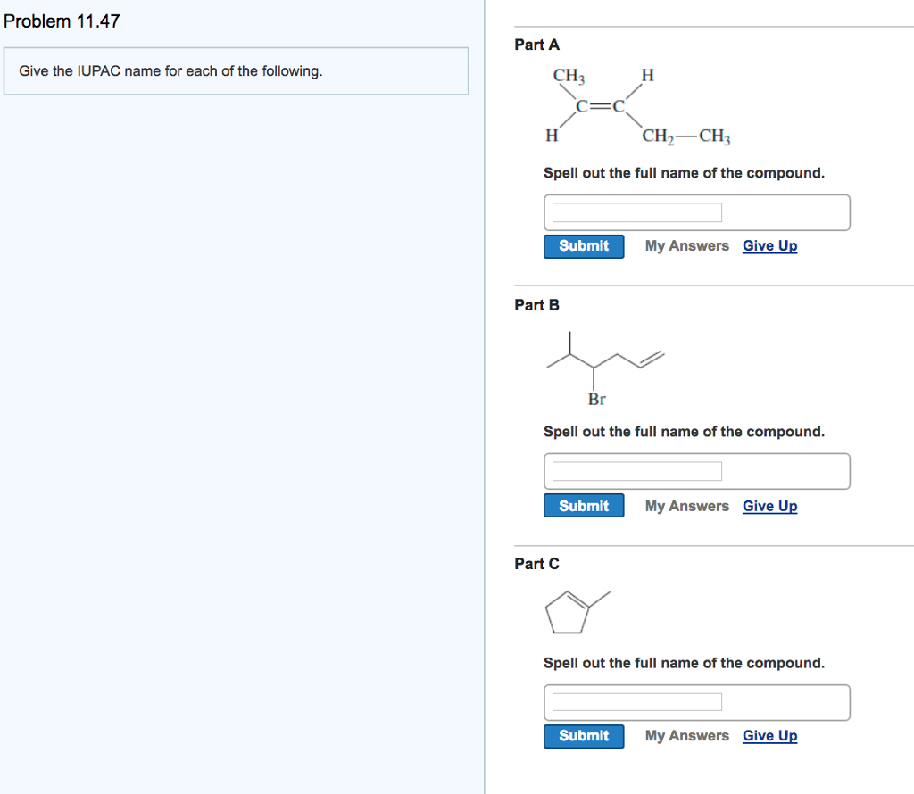Click the Part A heading
Viewport: 914px width, 794px height.
click(x=536, y=45)
